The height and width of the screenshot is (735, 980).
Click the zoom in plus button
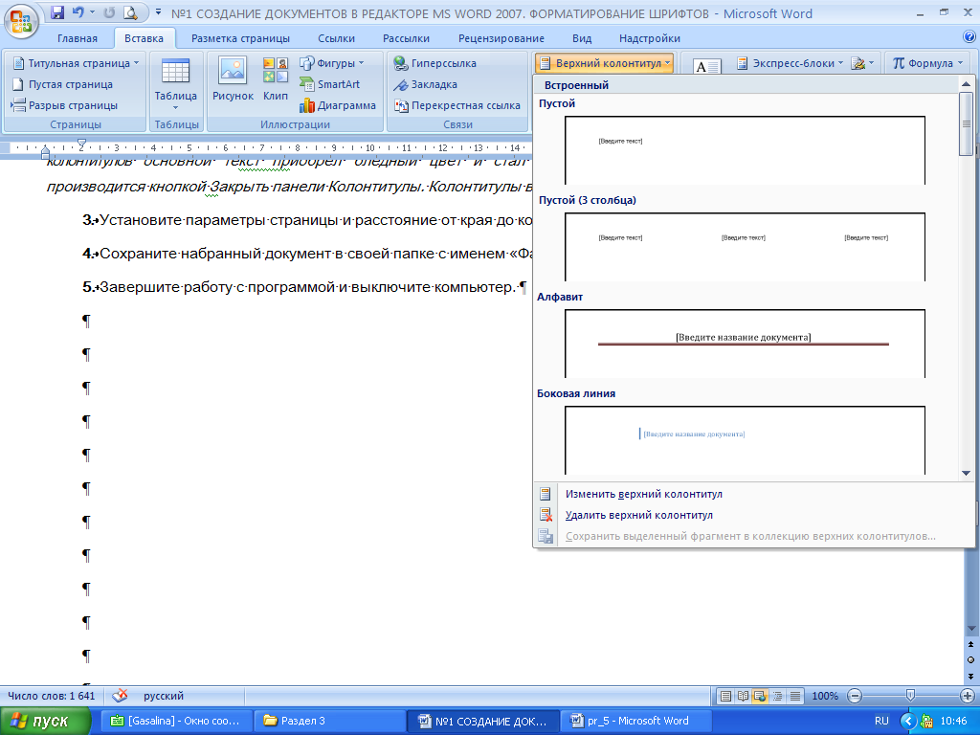point(968,696)
